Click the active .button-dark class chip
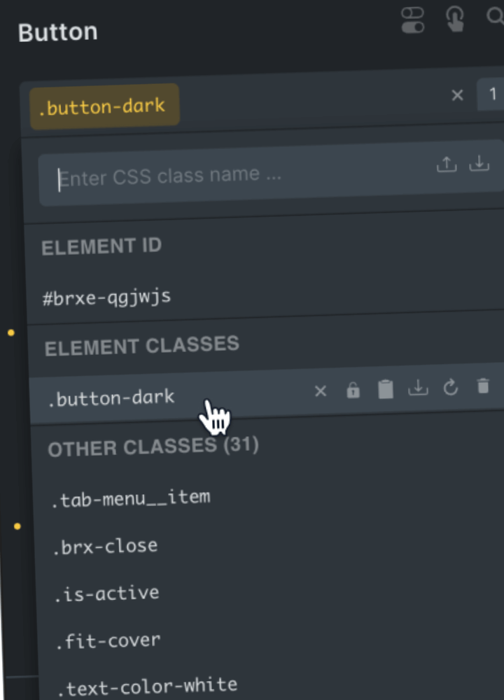Viewport: 504px width, 700px height. coord(104,107)
